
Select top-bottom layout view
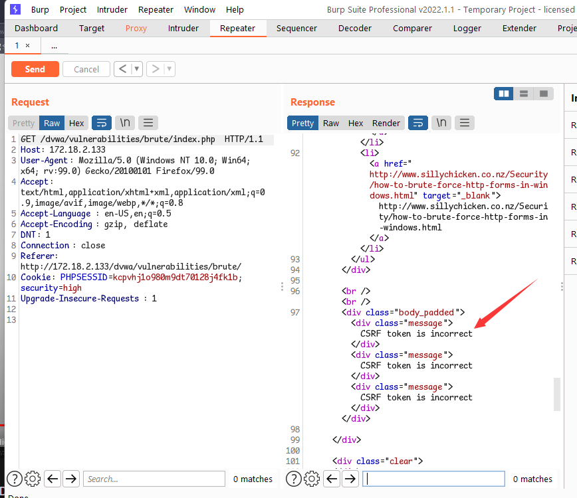coord(524,94)
